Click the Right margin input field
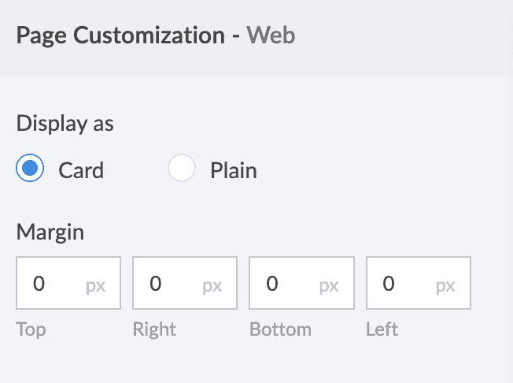The height and width of the screenshot is (383, 513). pos(172,283)
